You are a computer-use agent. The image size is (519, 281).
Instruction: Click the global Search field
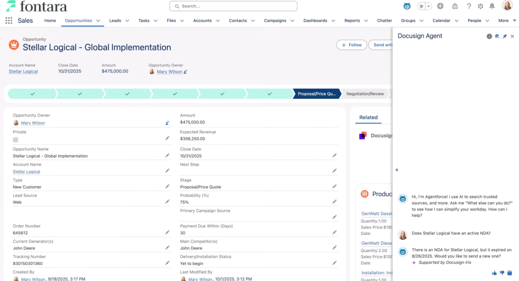[x=234, y=6]
